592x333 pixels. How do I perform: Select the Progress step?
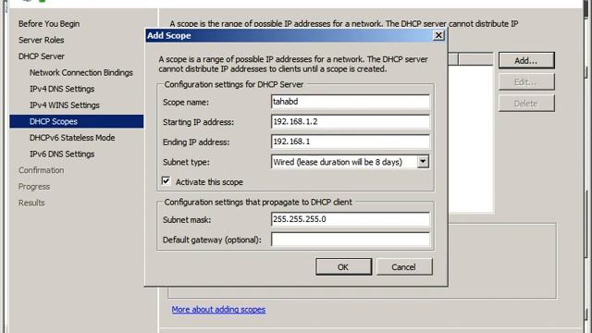coord(34,187)
